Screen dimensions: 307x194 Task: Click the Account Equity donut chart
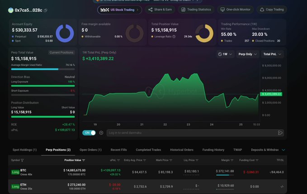tap(65, 34)
